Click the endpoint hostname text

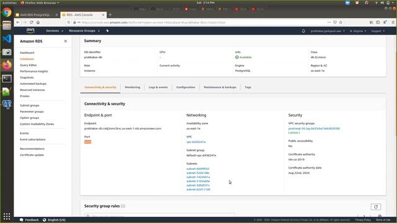point(123,128)
